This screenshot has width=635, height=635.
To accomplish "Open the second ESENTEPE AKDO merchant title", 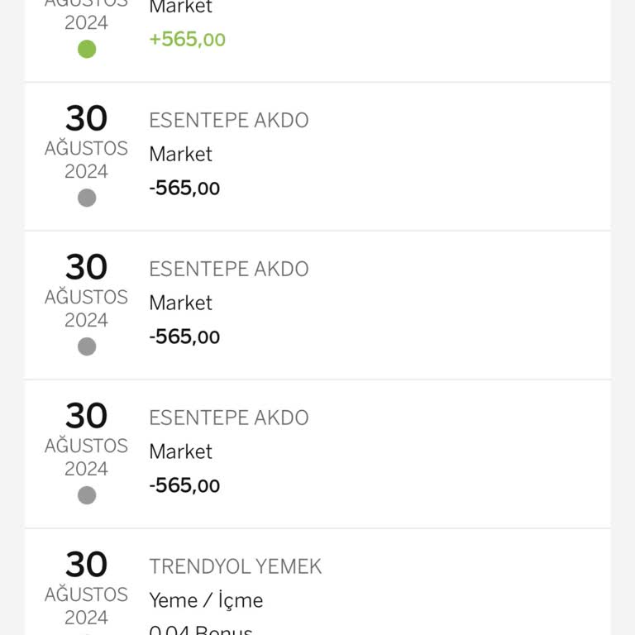I will tap(228, 269).
